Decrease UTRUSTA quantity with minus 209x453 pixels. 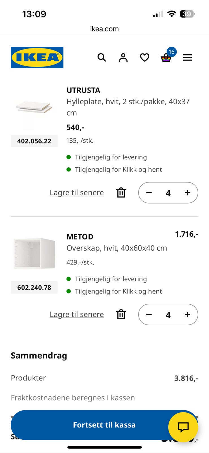coord(149,193)
